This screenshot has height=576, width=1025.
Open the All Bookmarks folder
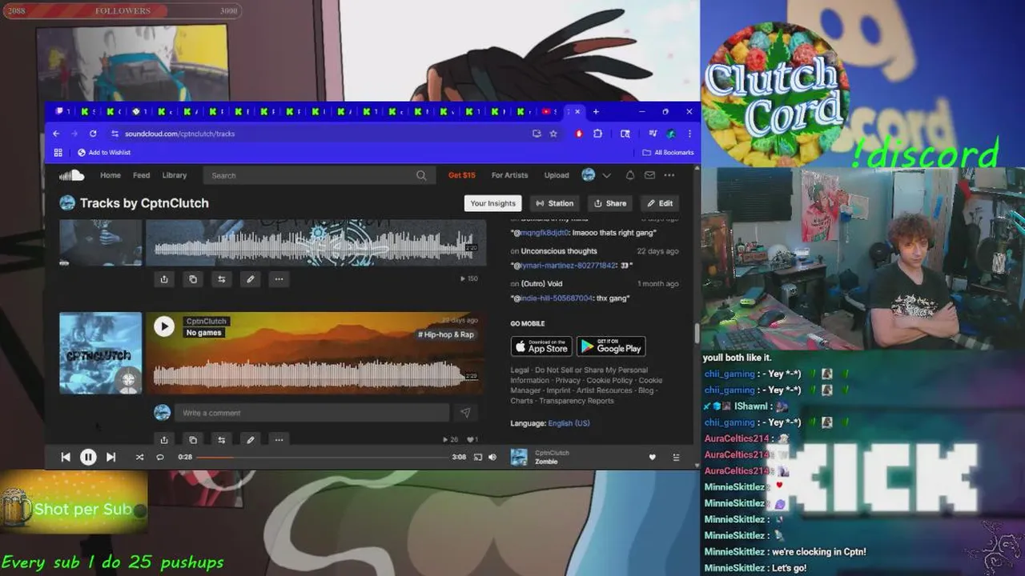(x=669, y=152)
